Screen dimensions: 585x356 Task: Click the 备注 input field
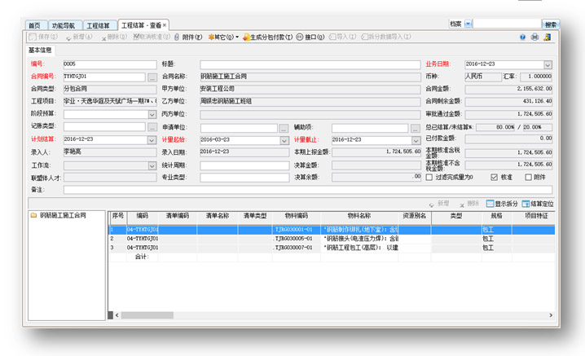tap(307, 190)
